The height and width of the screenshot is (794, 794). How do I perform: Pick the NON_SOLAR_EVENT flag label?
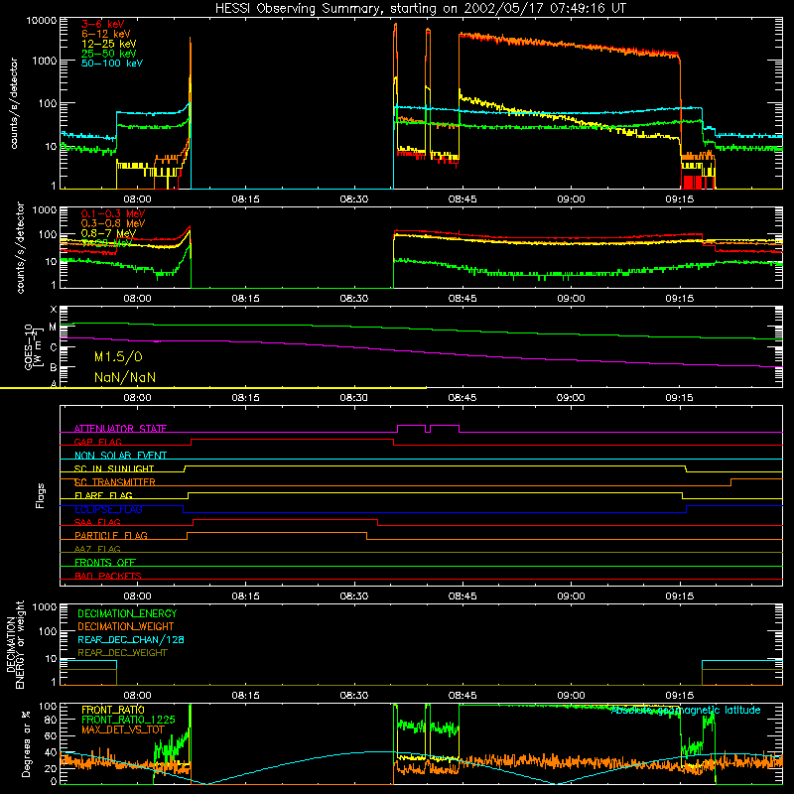(120, 456)
